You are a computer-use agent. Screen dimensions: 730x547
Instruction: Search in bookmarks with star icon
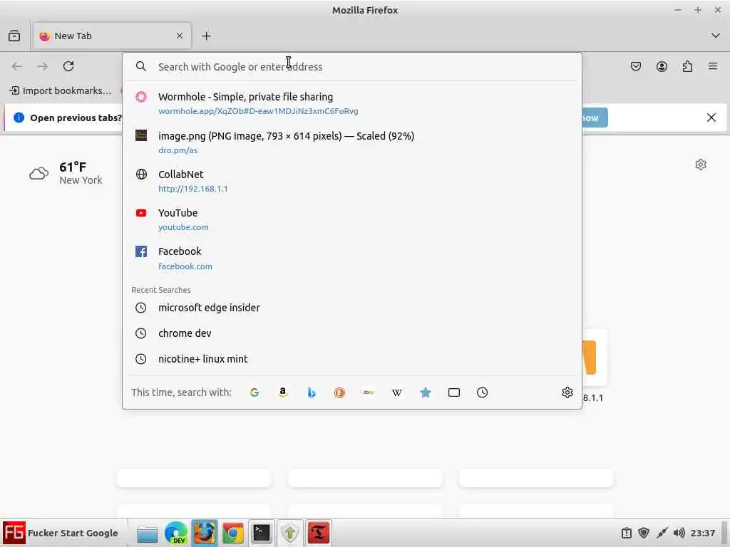426,392
